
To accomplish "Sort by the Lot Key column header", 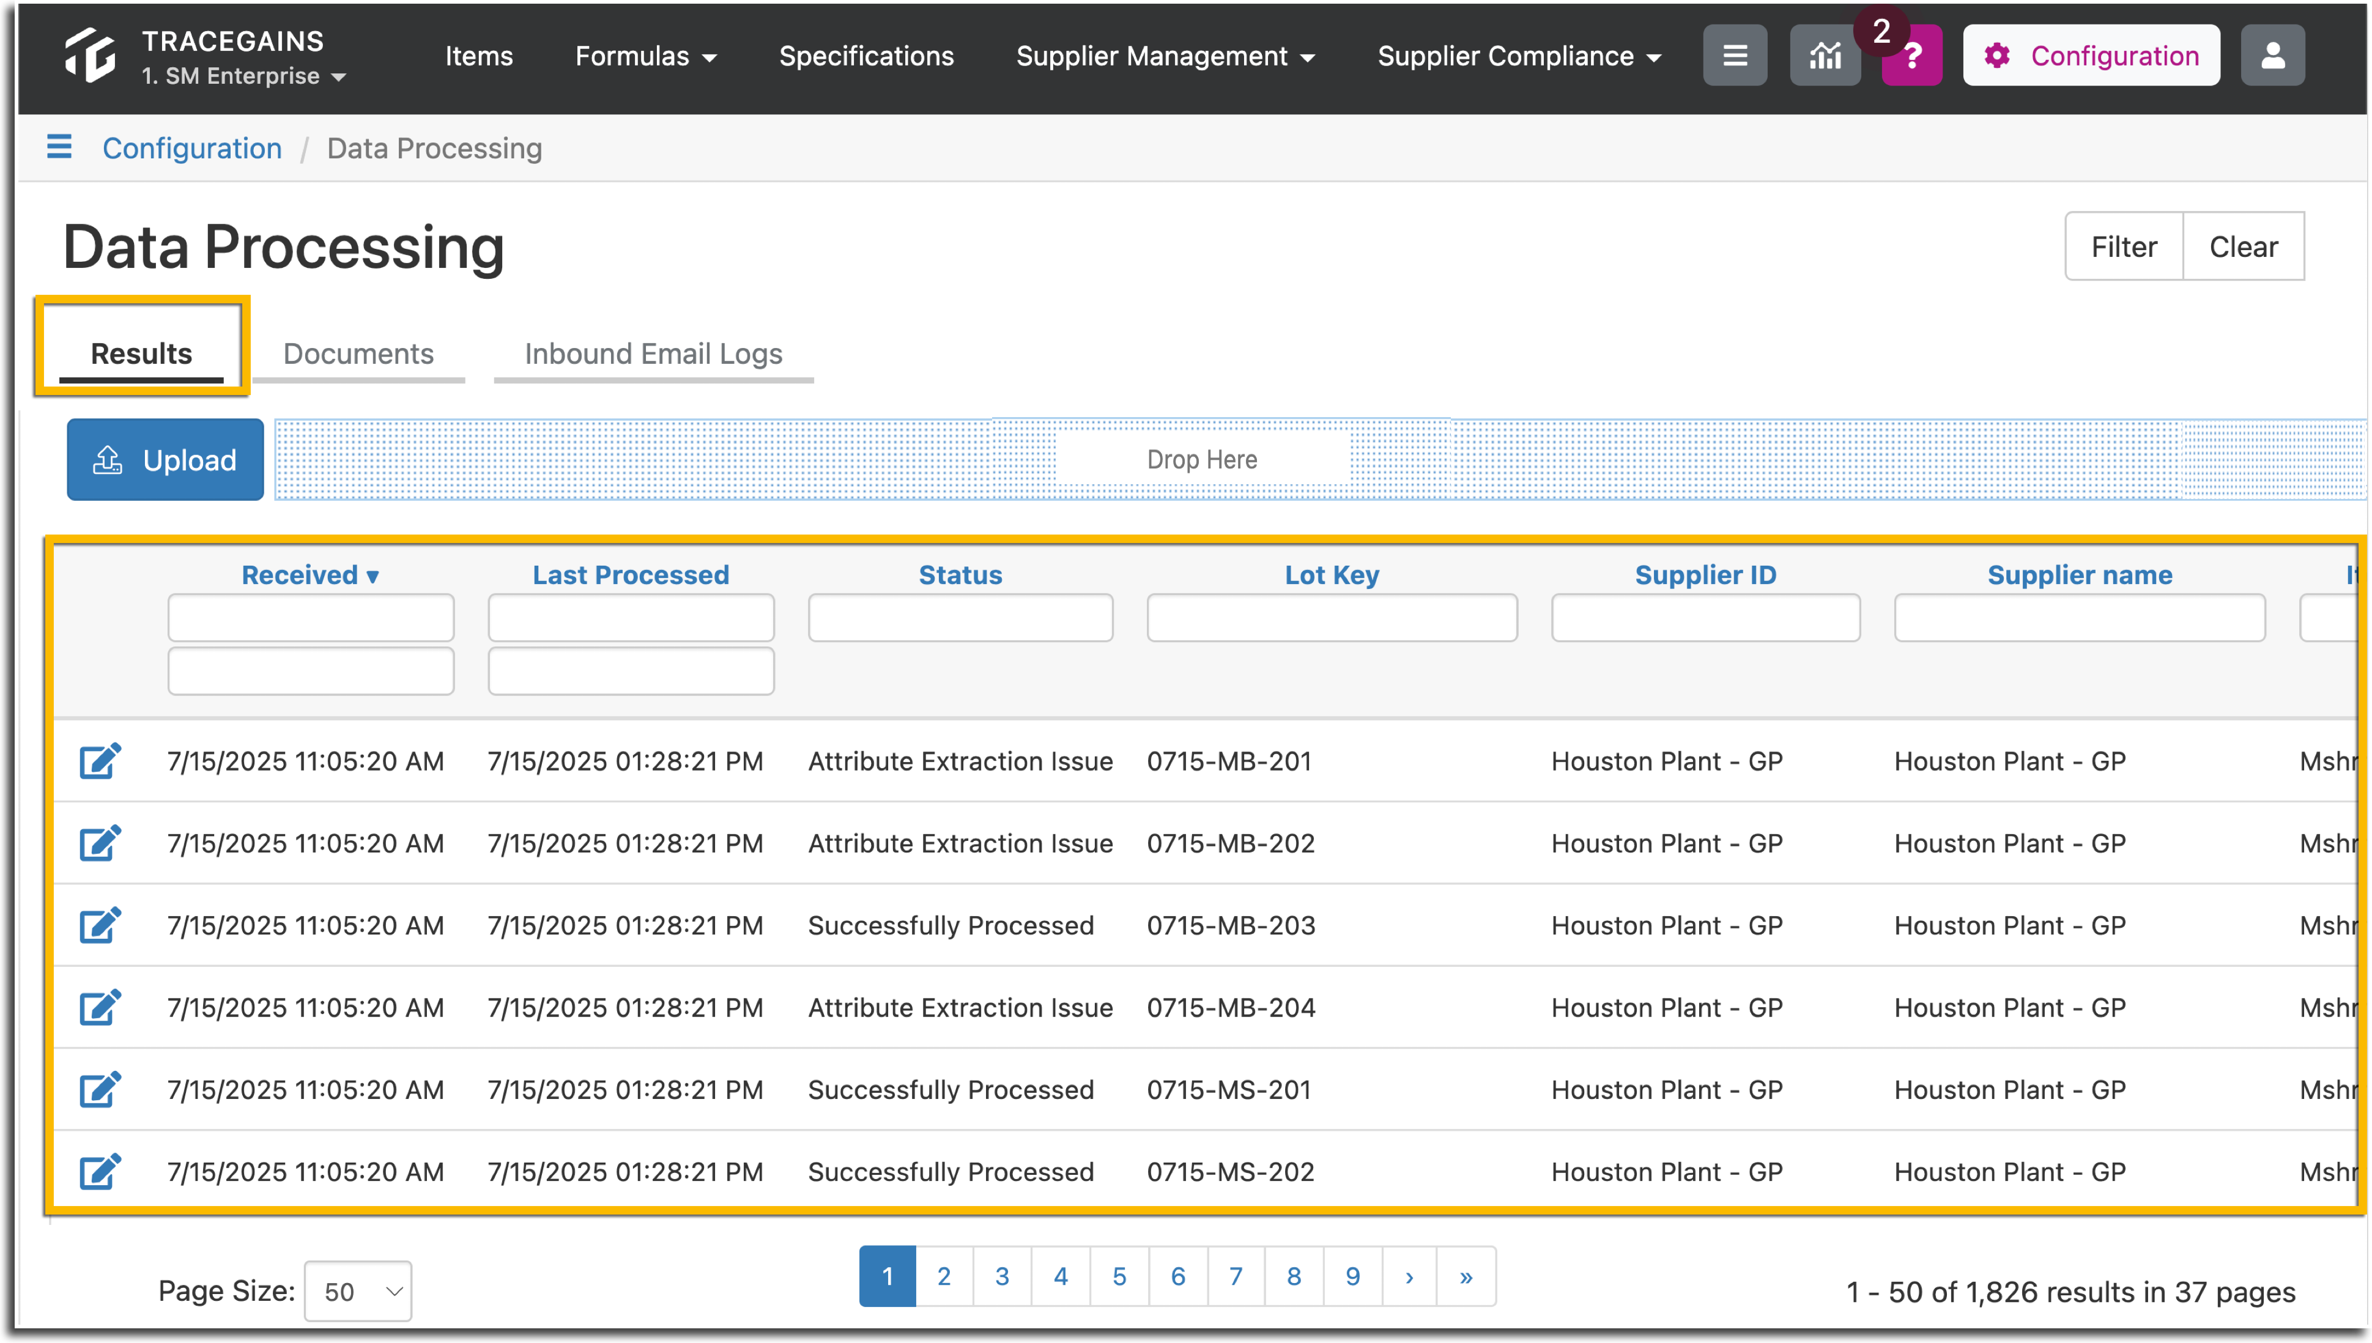I will pos(1332,575).
